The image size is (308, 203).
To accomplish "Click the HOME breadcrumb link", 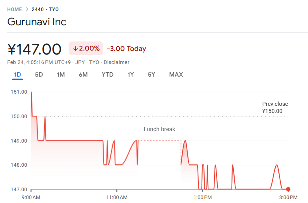I will [x=15, y=9].
